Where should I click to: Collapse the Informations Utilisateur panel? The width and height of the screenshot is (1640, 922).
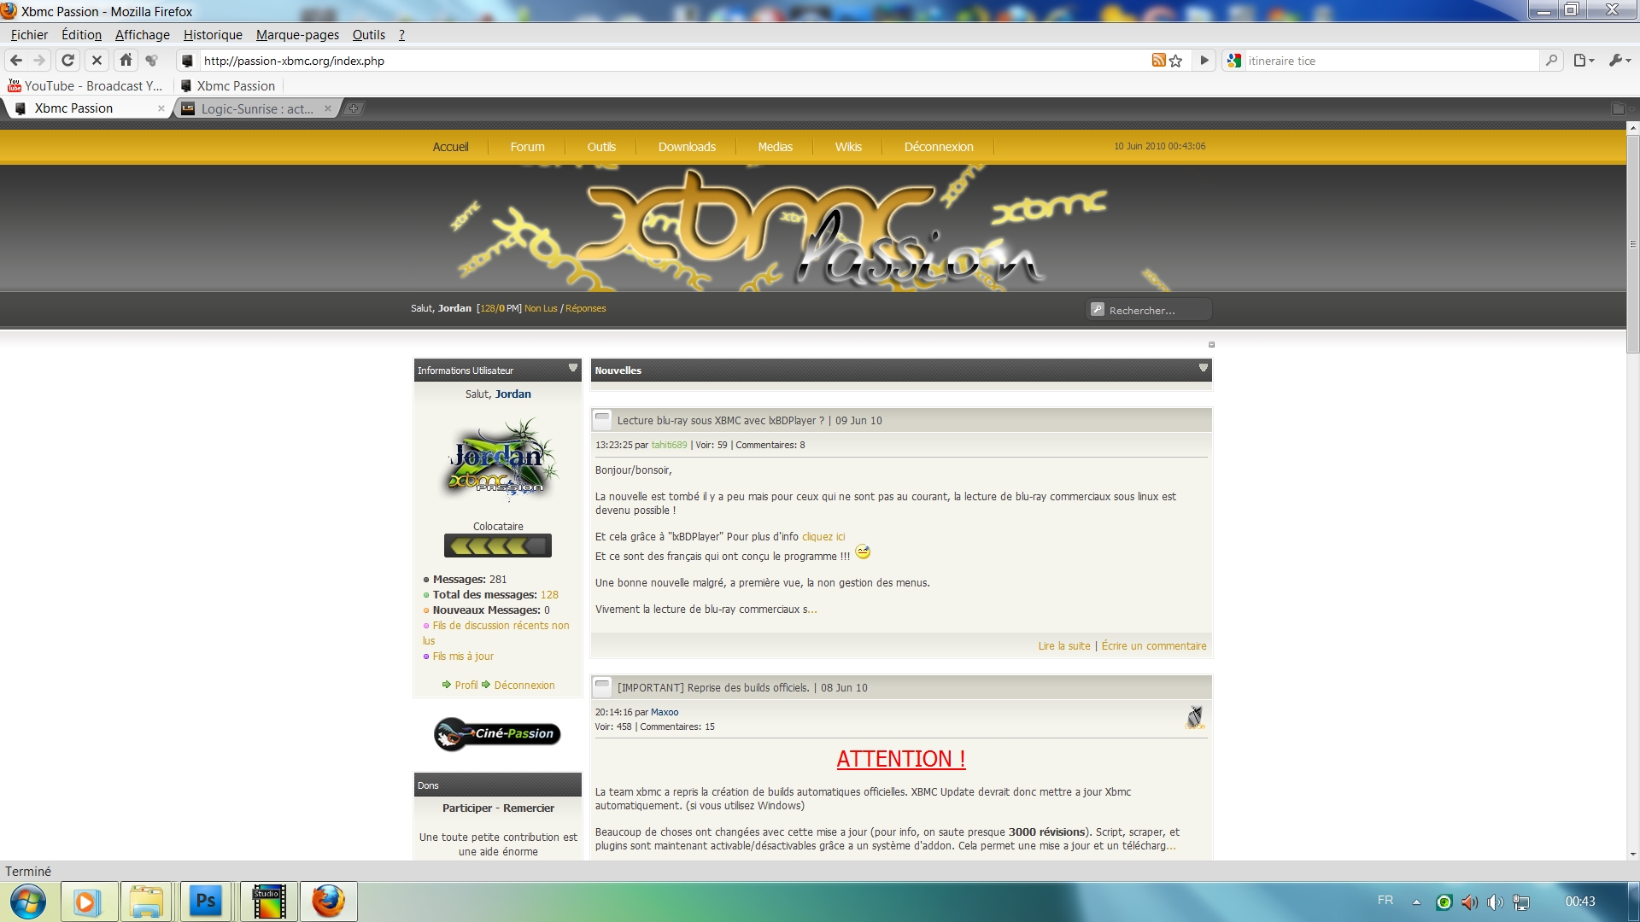pyautogui.click(x=573, y=368)
